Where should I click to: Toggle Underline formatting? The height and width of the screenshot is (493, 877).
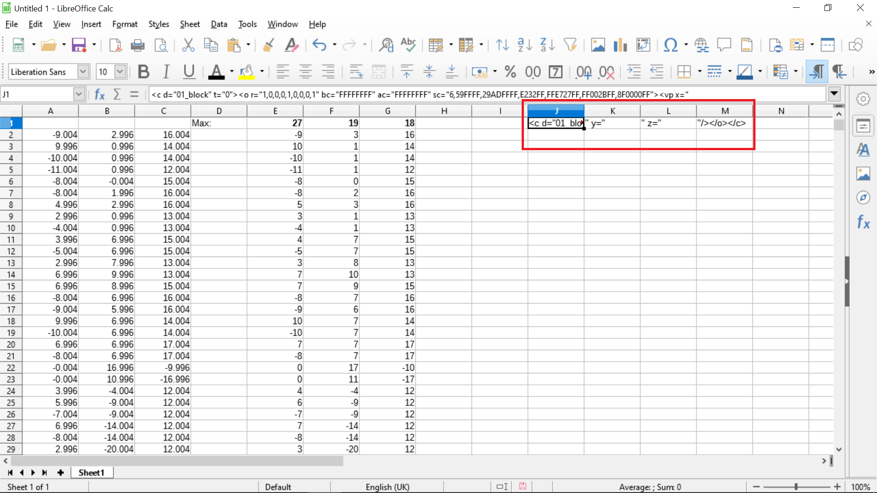[189, 72]
